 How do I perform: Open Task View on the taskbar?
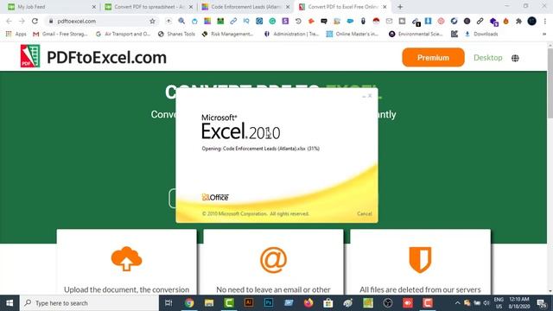coord(168,303)
